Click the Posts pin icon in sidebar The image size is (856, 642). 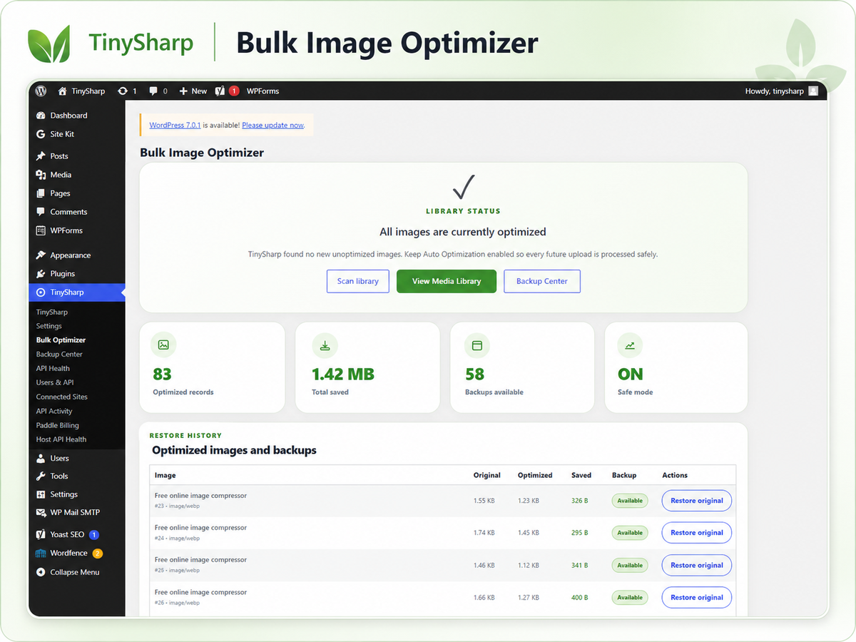click(41, 156)
